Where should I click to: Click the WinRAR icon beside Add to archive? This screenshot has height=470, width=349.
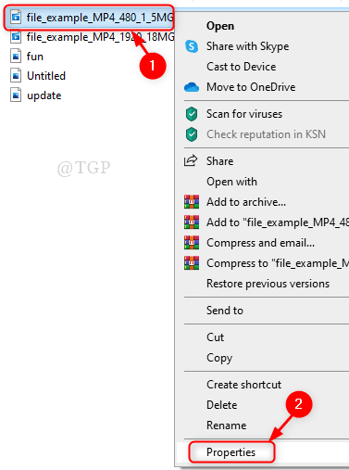click(192, 202)
